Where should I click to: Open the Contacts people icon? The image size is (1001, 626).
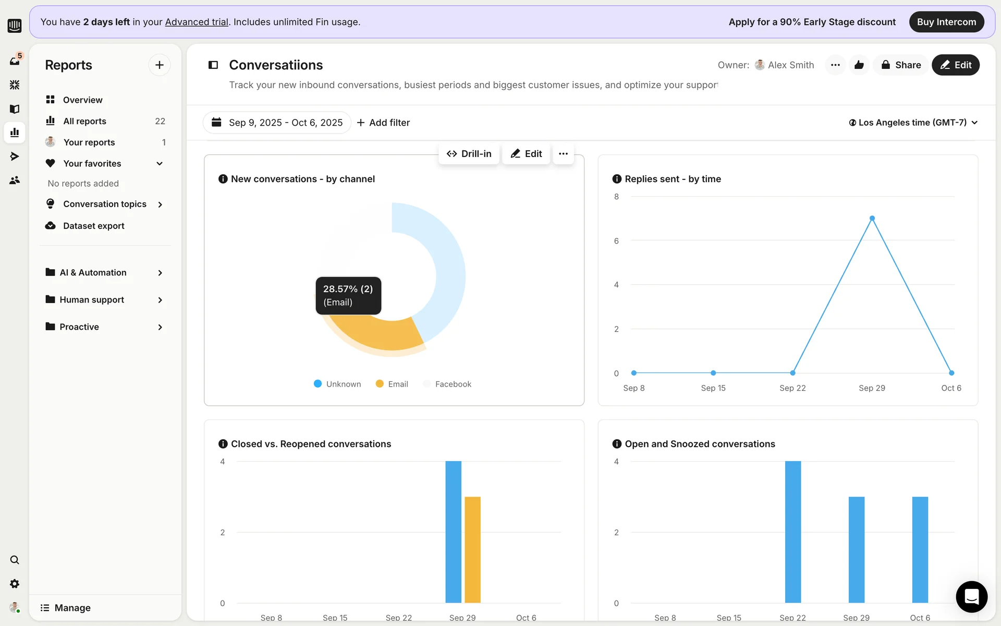(x=15, y=180)
